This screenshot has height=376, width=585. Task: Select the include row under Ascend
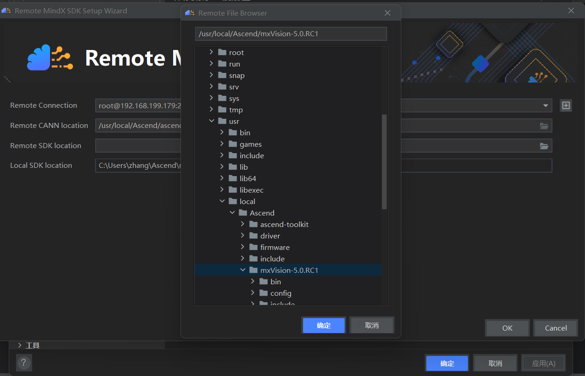pyautogui.click(x=288, y=259)
